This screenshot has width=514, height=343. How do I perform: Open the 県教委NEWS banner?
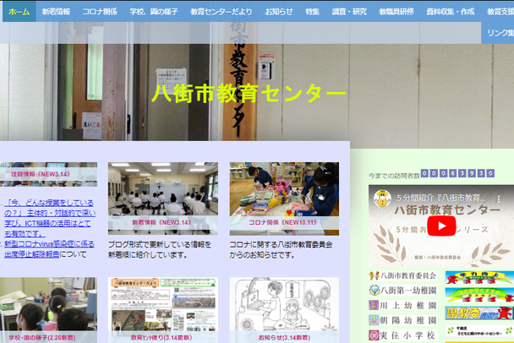(479, 313)
